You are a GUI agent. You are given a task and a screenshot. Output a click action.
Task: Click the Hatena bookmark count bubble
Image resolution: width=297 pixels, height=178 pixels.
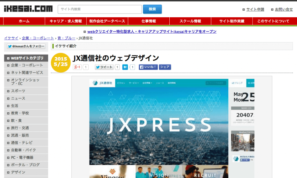(132, 67)
